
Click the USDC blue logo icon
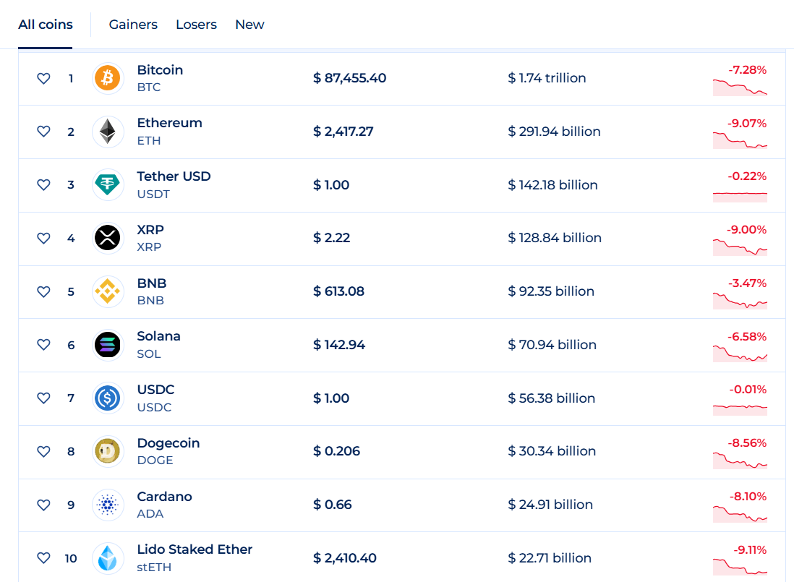point(107,398)
